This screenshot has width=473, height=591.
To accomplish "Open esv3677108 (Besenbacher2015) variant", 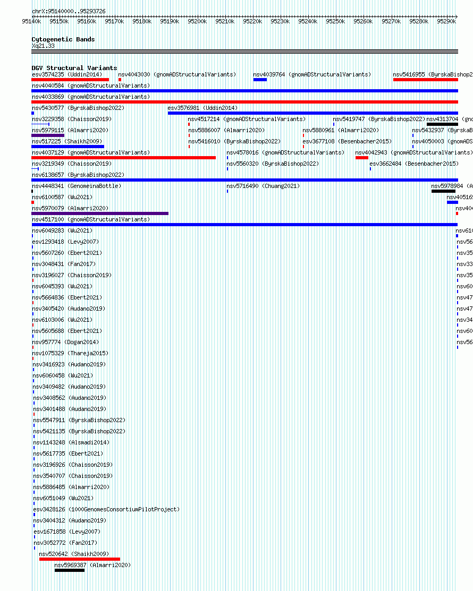I will [347, 141].
